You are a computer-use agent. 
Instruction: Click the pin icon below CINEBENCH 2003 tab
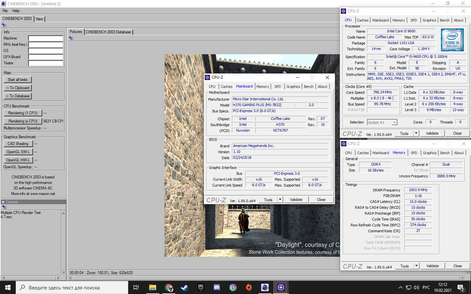coord(4,25)
